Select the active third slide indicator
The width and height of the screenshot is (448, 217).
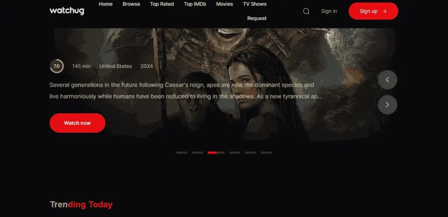pos(216,153)
